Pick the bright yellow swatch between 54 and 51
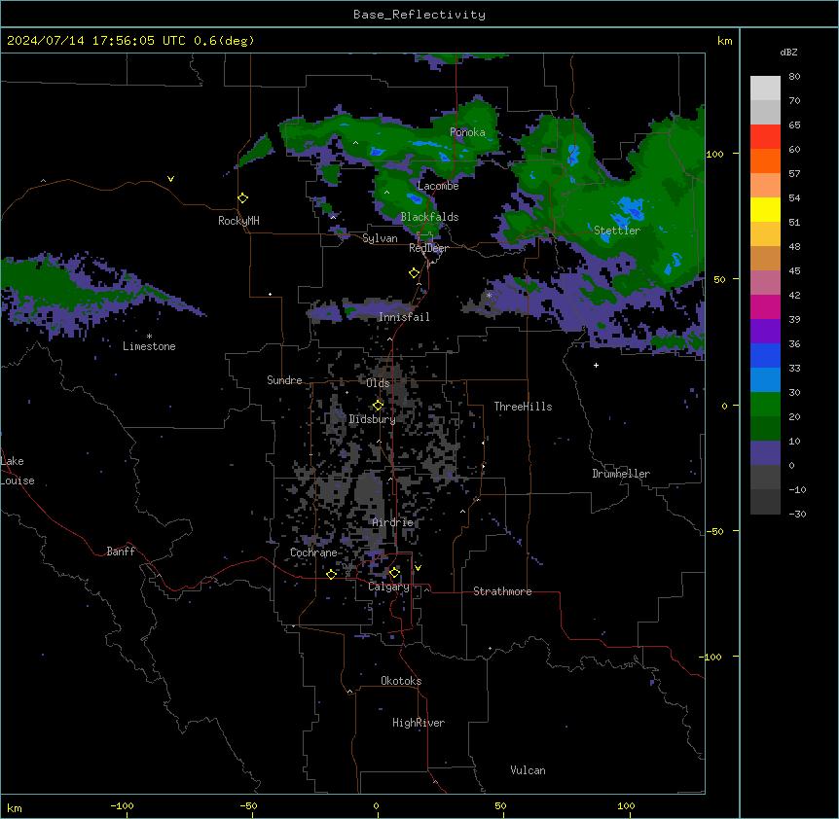This screenshot has width=839, height=819. pos(765,209)
